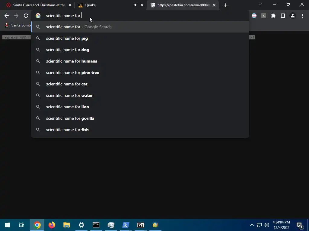Select suggestion 'scientific name for fish'

click(x=140, y=130)
